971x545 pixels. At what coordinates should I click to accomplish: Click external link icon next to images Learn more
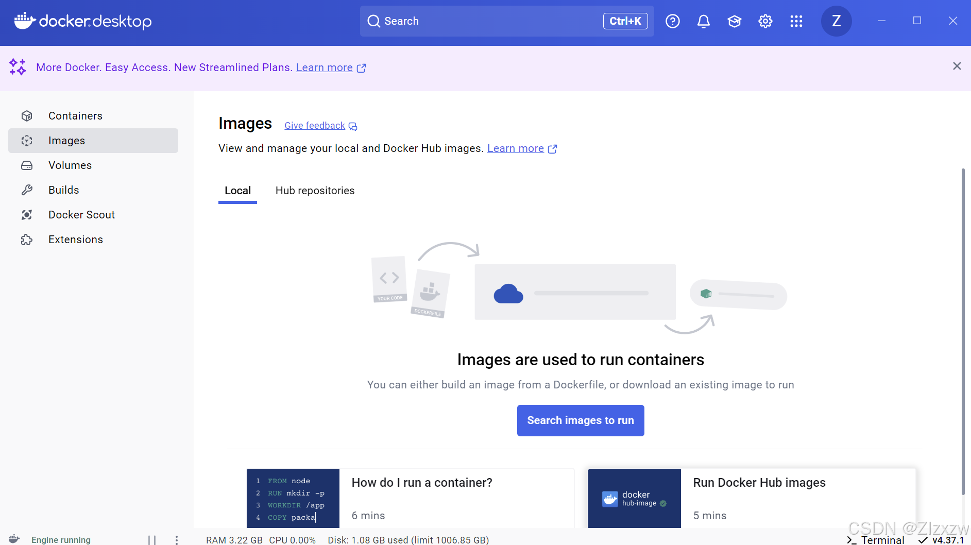(553, 149)
